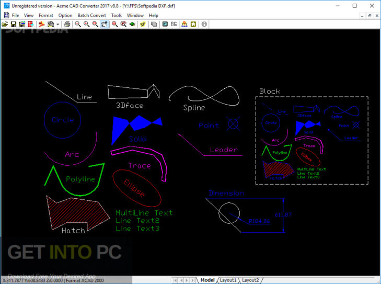Click the Save floppy disk icon

coord(14,24)
